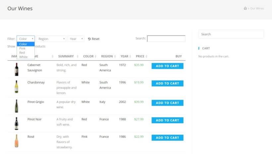Open Chardonnay bottle image

tap(17, 87)
